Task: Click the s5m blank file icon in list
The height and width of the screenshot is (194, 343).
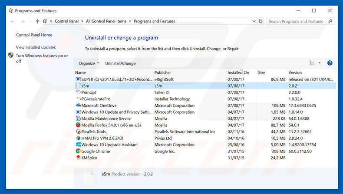Action: click(x=78, y=86)
